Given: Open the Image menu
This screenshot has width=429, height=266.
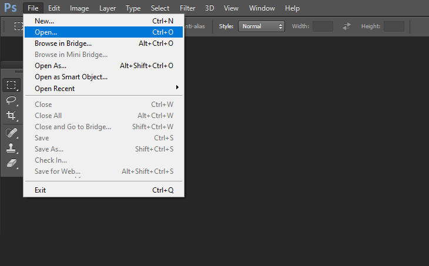Looking at the screenshot, I should coord(79,8).
